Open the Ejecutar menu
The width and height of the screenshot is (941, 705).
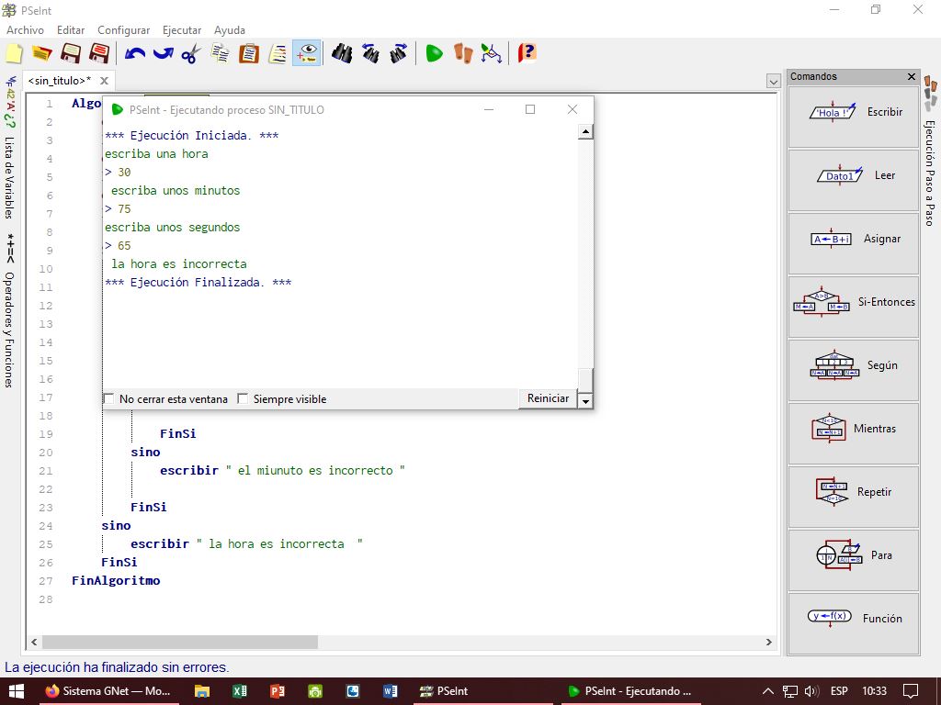tap(181, 30)
